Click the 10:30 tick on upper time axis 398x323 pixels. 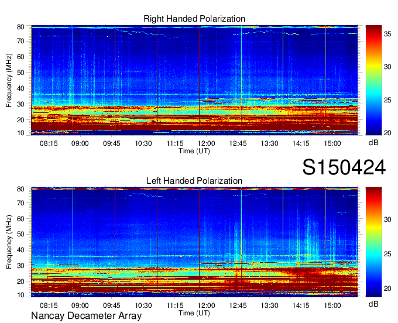(x=143, y=143)
